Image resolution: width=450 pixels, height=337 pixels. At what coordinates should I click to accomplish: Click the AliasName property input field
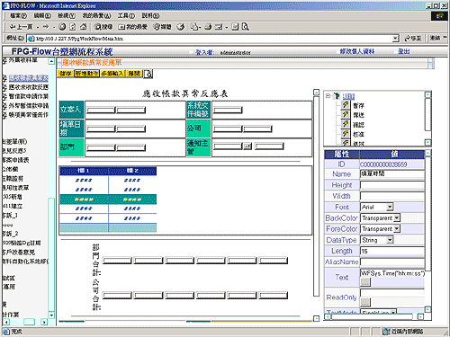392,262
